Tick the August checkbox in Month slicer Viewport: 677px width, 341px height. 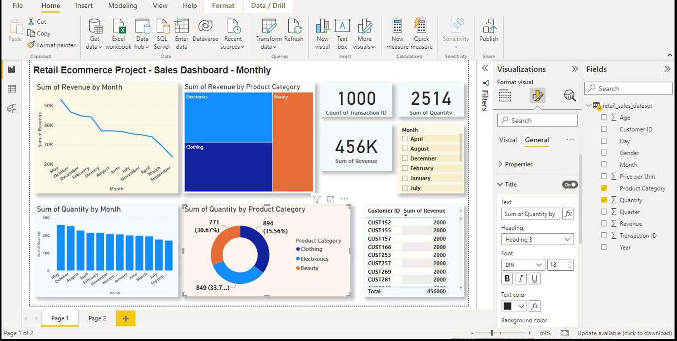point(405,149)
